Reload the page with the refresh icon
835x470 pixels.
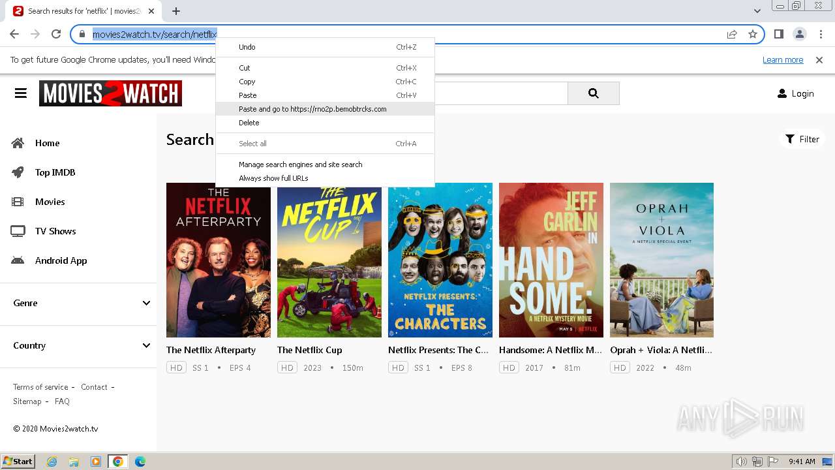pos(56,34)
